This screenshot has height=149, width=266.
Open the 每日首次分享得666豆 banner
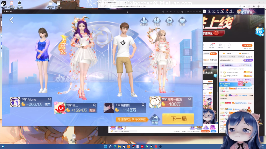pyautogui.click(x=131, y=119)
